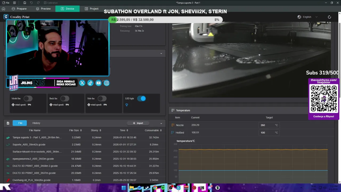Screen dimensions: 341x192
Task: Select Surface+Mount+4+x+sockets_ABS file row
Action: (x=84, y=151)
